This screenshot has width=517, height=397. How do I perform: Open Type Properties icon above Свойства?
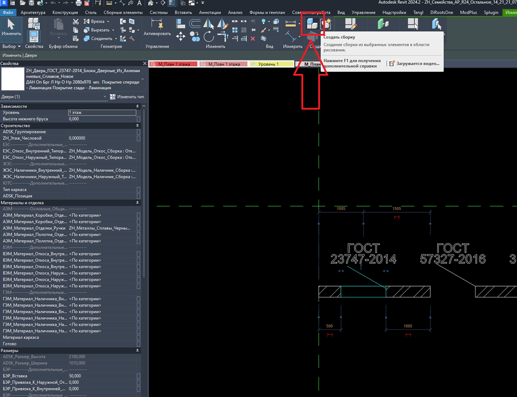(34, 24)
